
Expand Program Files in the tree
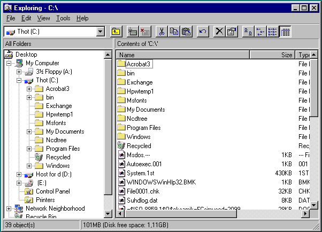[x=29, y=149]
